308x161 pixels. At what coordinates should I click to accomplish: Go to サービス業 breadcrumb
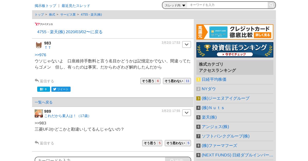tap(68, 15)
